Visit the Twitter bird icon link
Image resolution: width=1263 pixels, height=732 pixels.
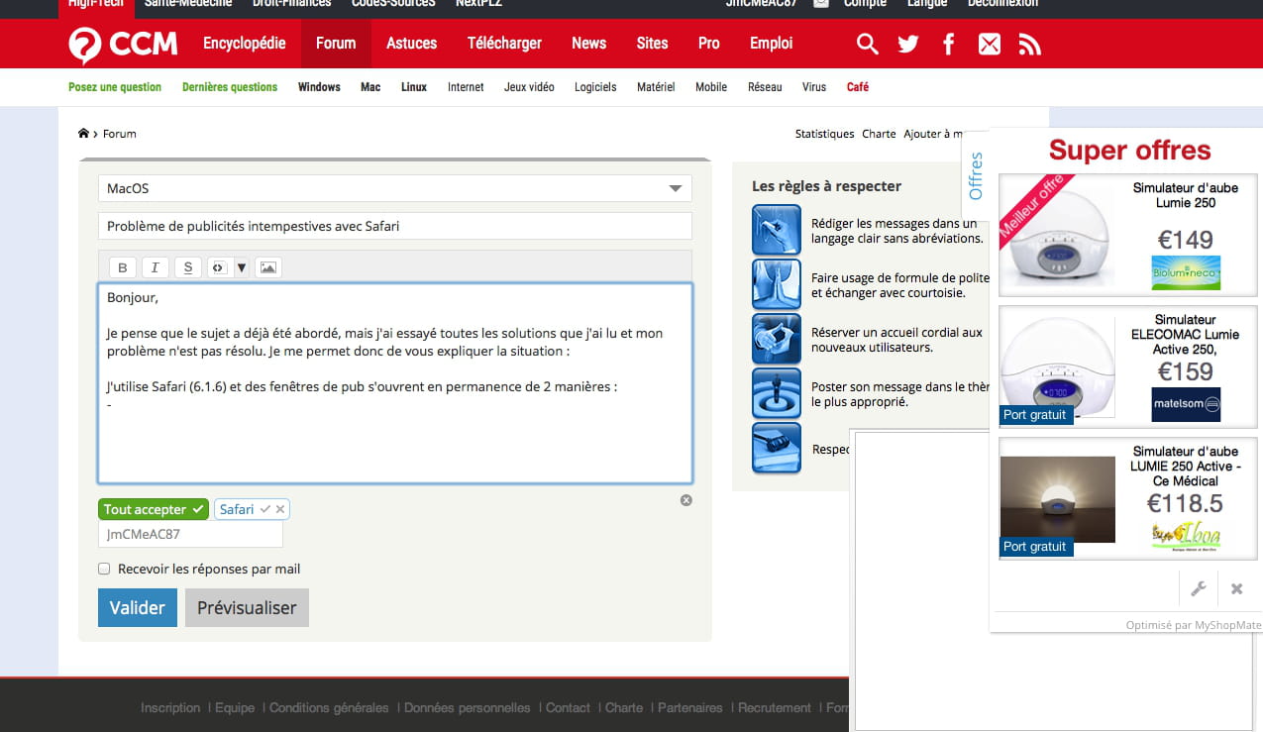[x=907, y=45]
